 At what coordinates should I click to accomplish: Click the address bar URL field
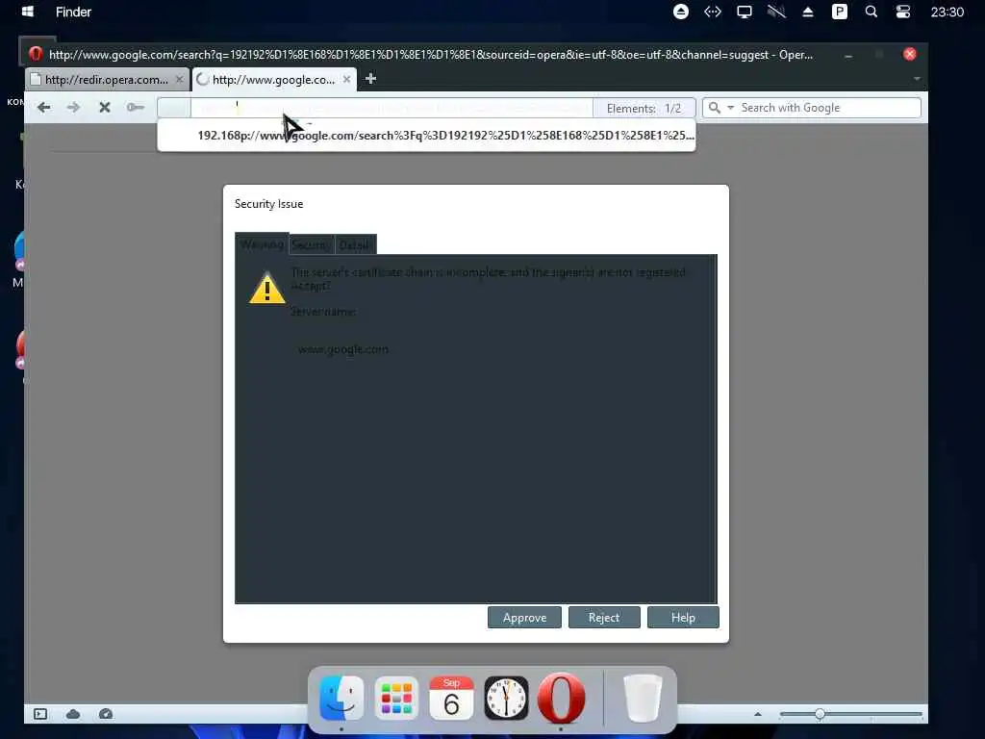coord(391,108)
